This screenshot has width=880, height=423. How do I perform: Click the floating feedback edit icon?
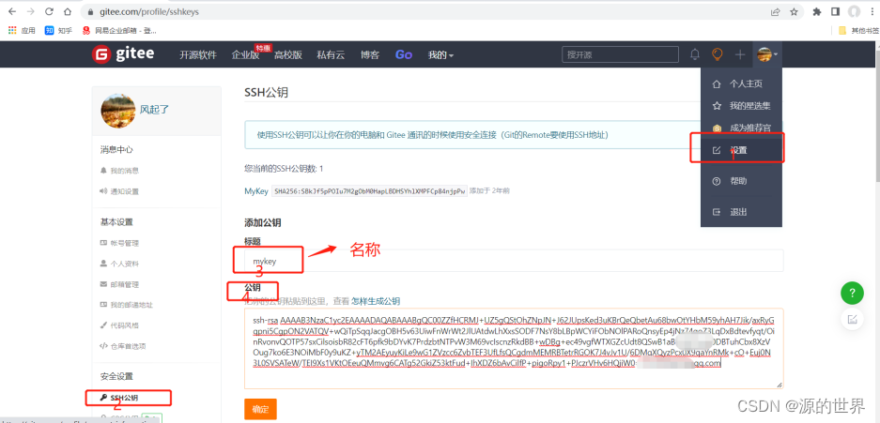click(x=852, y=319)
